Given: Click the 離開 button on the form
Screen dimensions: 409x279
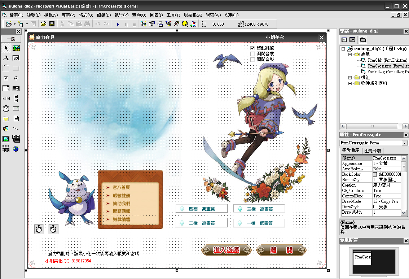Looking at the screenshot, I should (x=281, y=250).
